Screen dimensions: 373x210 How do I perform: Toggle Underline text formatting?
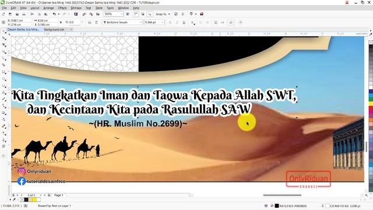(184, 22)
